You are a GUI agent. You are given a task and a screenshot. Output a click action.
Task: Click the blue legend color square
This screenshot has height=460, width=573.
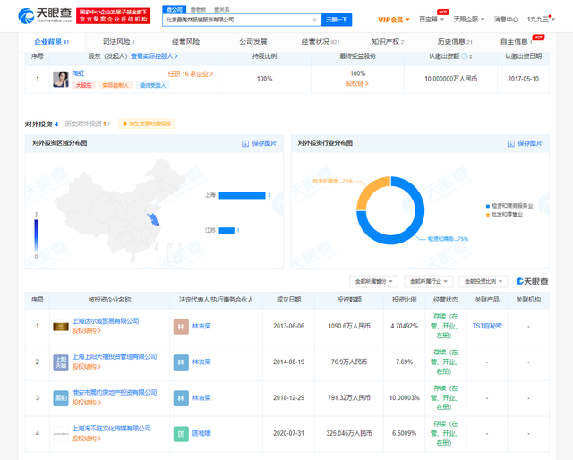(488, 206)
